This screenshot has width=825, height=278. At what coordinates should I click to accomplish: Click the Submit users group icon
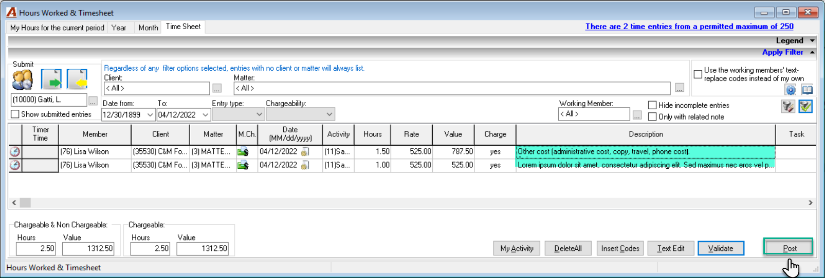[x=23, y=80]
